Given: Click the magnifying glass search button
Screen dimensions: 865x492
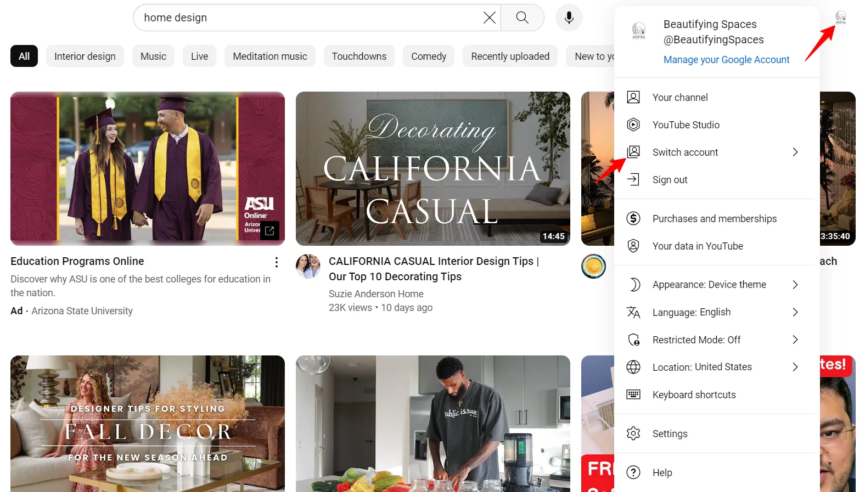Looking at the screenshot, I should (x=522, y=18).
